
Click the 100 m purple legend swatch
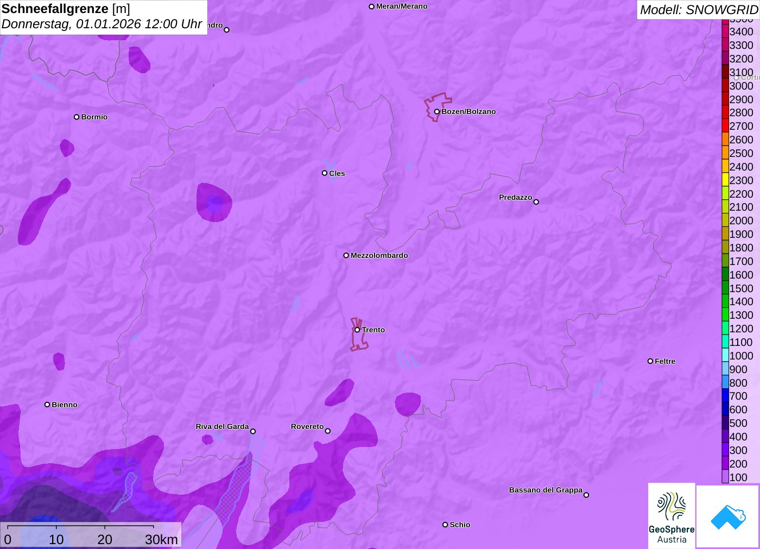pos(725,477)
